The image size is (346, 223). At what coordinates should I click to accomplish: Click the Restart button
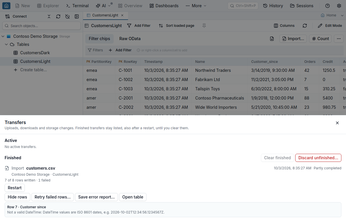(15, 188)
